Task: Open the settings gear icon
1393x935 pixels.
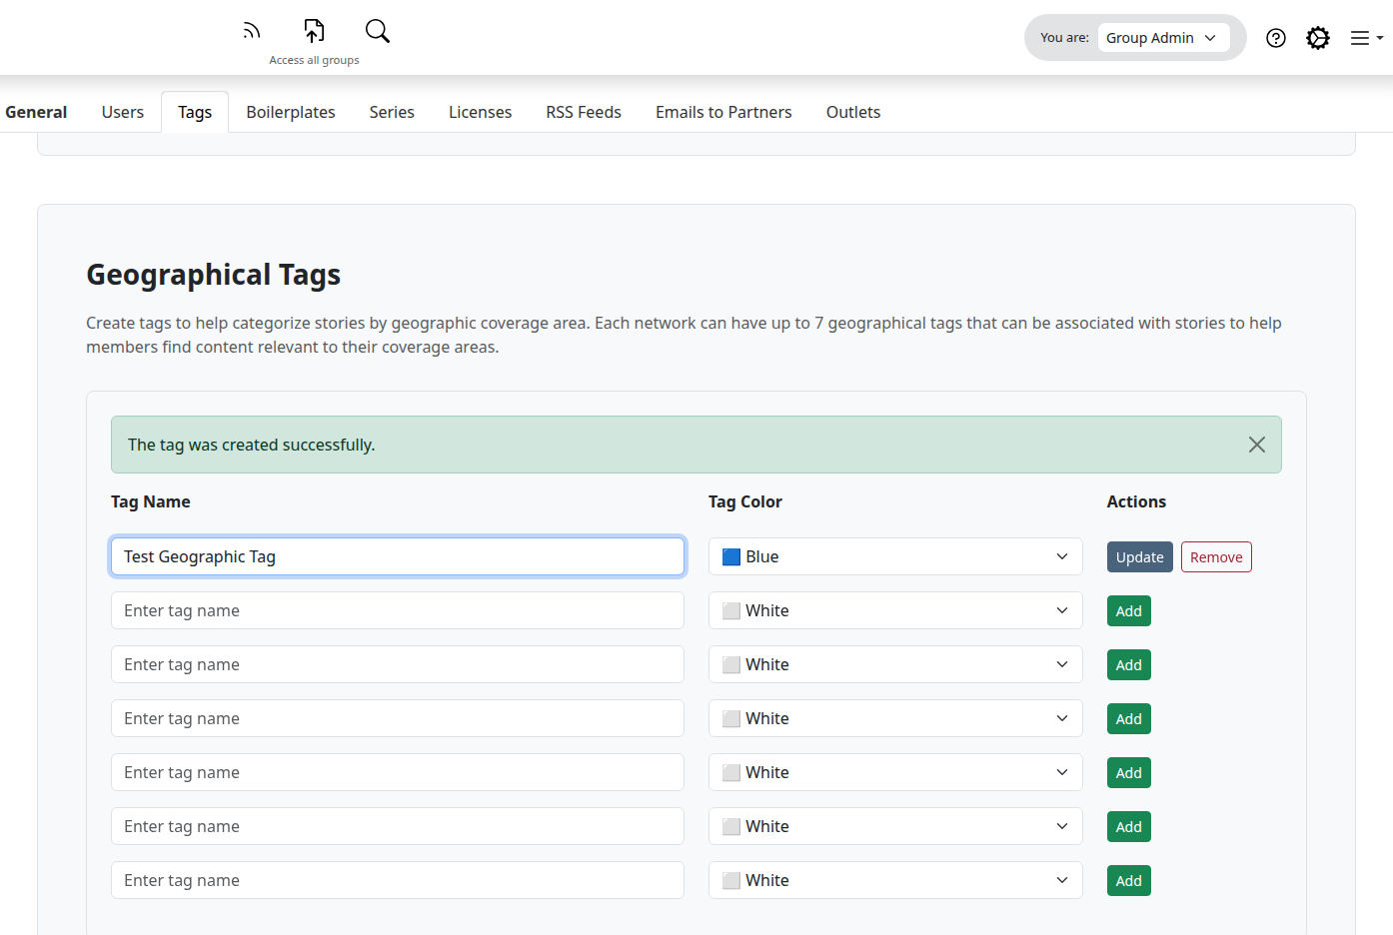Action: click(1318, 38)
